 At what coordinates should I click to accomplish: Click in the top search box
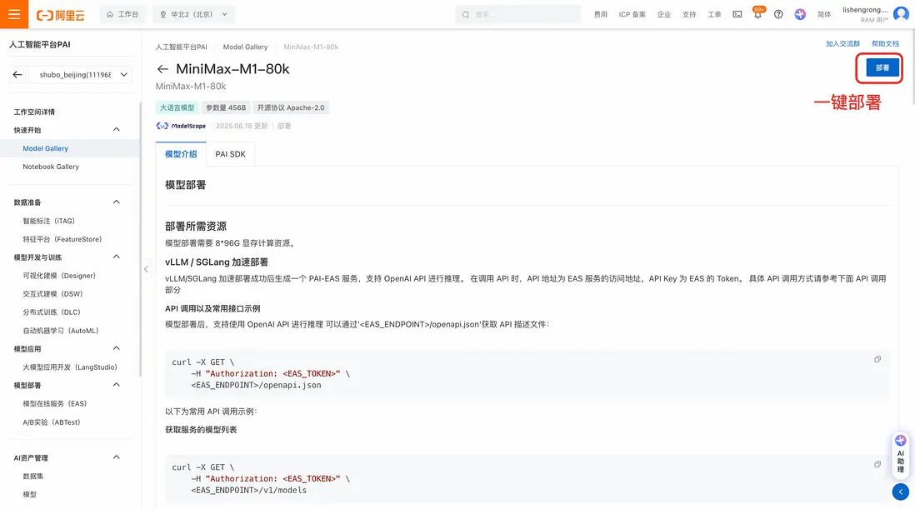(x=518, y=14)
